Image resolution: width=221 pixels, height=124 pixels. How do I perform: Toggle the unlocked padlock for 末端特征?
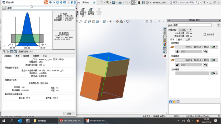177,65
